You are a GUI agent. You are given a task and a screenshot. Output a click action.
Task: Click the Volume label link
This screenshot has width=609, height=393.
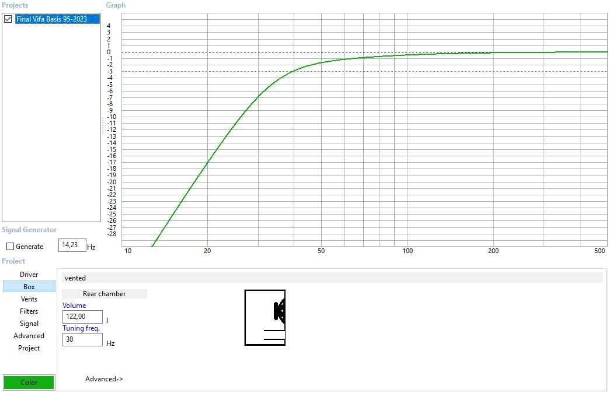point(74,306)
